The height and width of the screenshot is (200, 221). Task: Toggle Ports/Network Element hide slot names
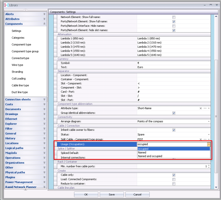[x=174, y=31]
